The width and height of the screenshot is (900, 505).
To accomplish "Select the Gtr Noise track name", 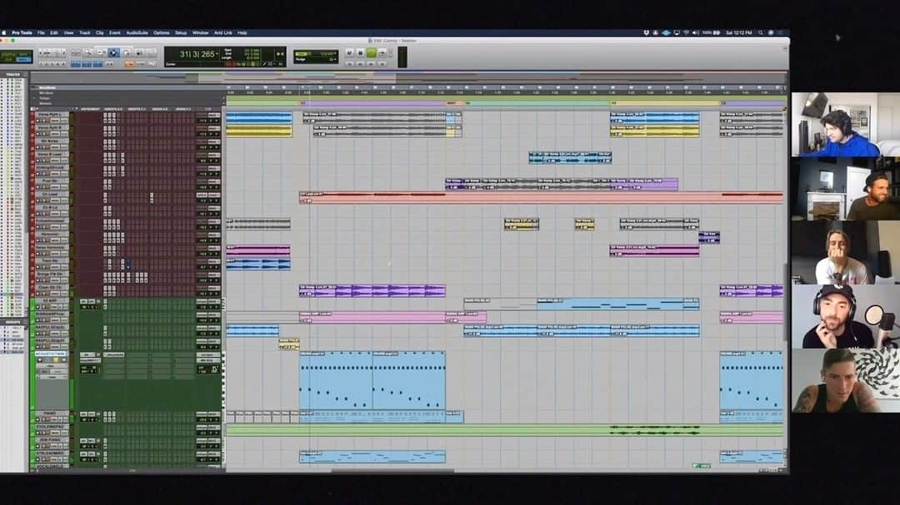I will click(x=50, y=141).
